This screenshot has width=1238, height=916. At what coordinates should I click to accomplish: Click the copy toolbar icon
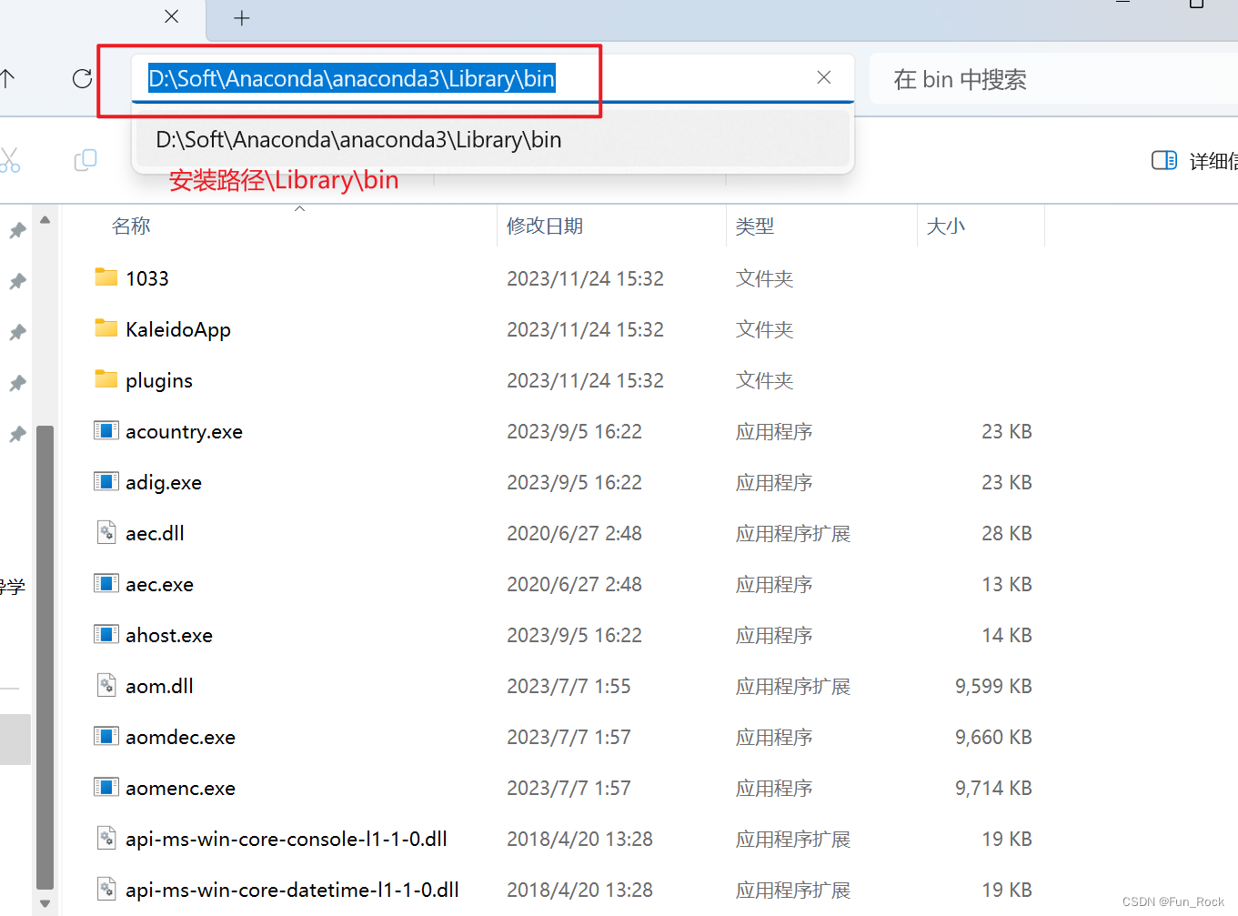[x=86, y=160]
